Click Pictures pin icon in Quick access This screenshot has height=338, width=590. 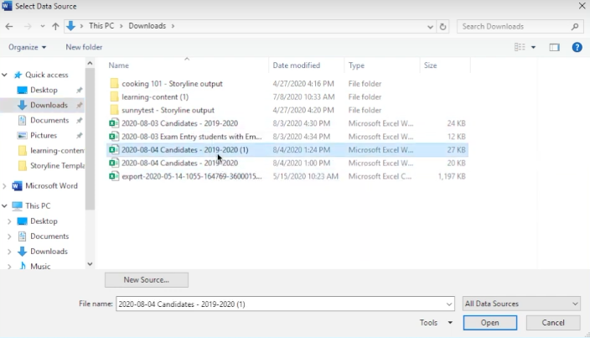(79, 136)
